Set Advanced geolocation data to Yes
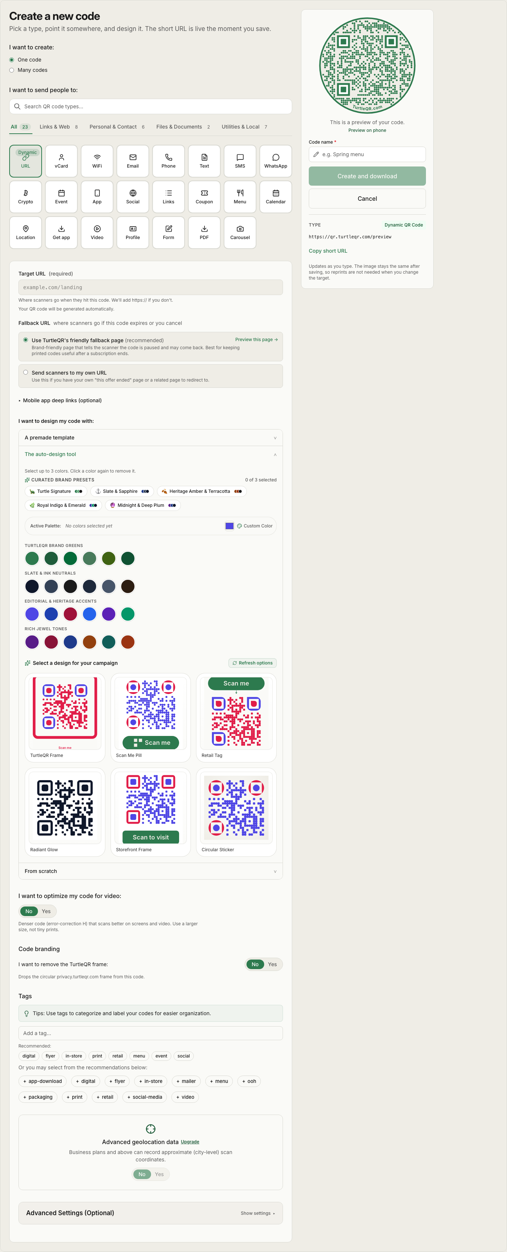Image resolution: width=507 pixels, height=1252 pixels. pos(160,1174)
